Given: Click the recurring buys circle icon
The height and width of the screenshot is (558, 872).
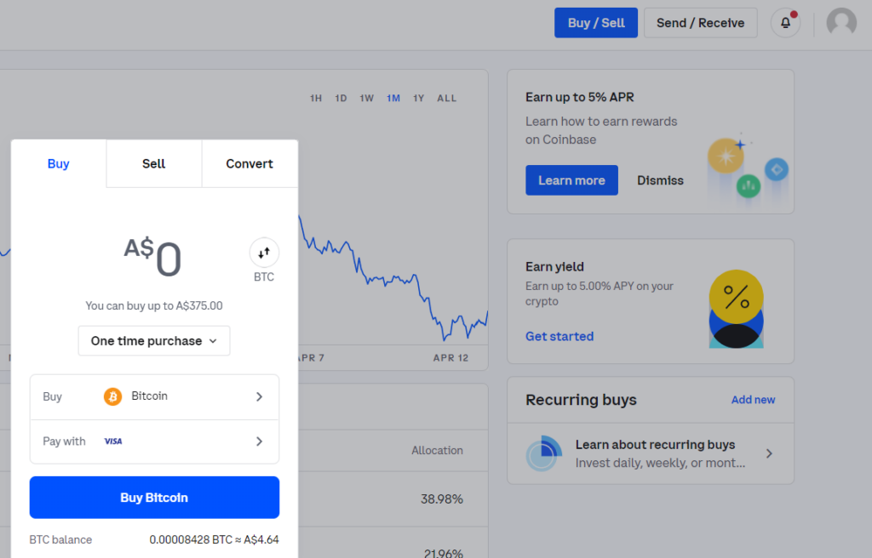Looking at the screenshot, I should click(x=543, y=454).
